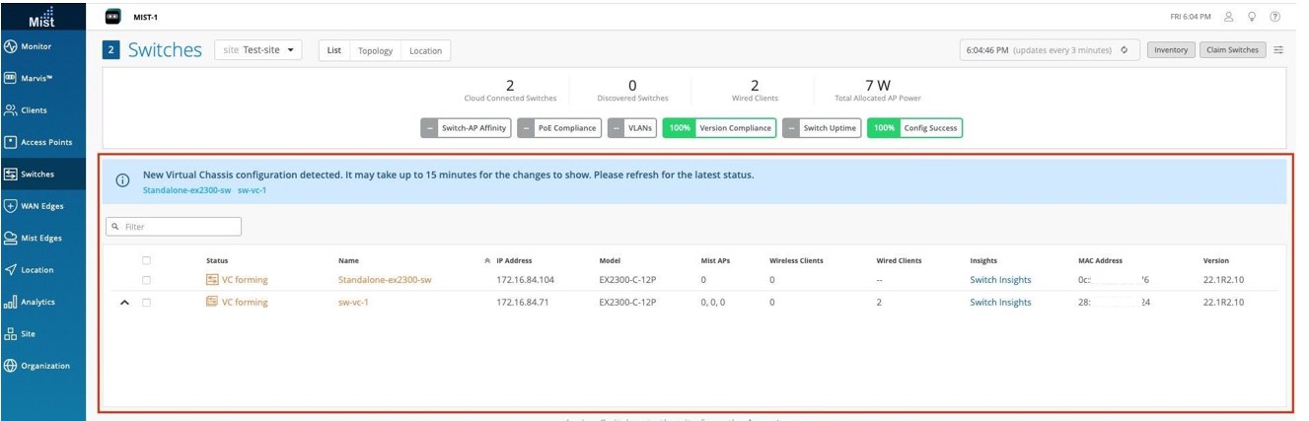Select the checkbox for sw-vc-1 row
Screen dimensions: 1309x421
tap(147, 303)
